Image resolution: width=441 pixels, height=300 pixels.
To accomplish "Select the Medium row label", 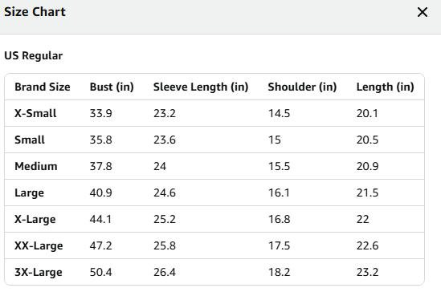I will [36, 166].
